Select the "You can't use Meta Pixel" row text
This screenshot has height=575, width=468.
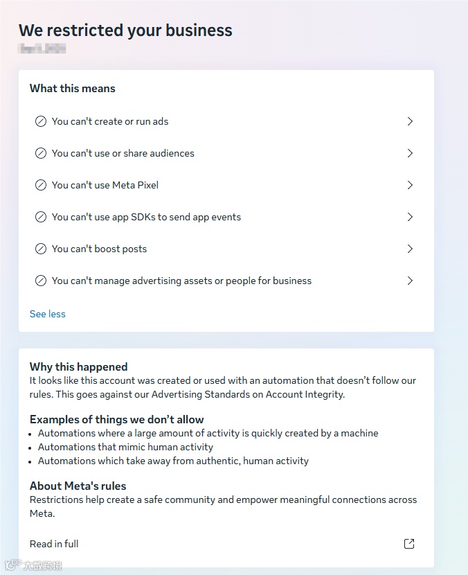click(x=105, y=185)
